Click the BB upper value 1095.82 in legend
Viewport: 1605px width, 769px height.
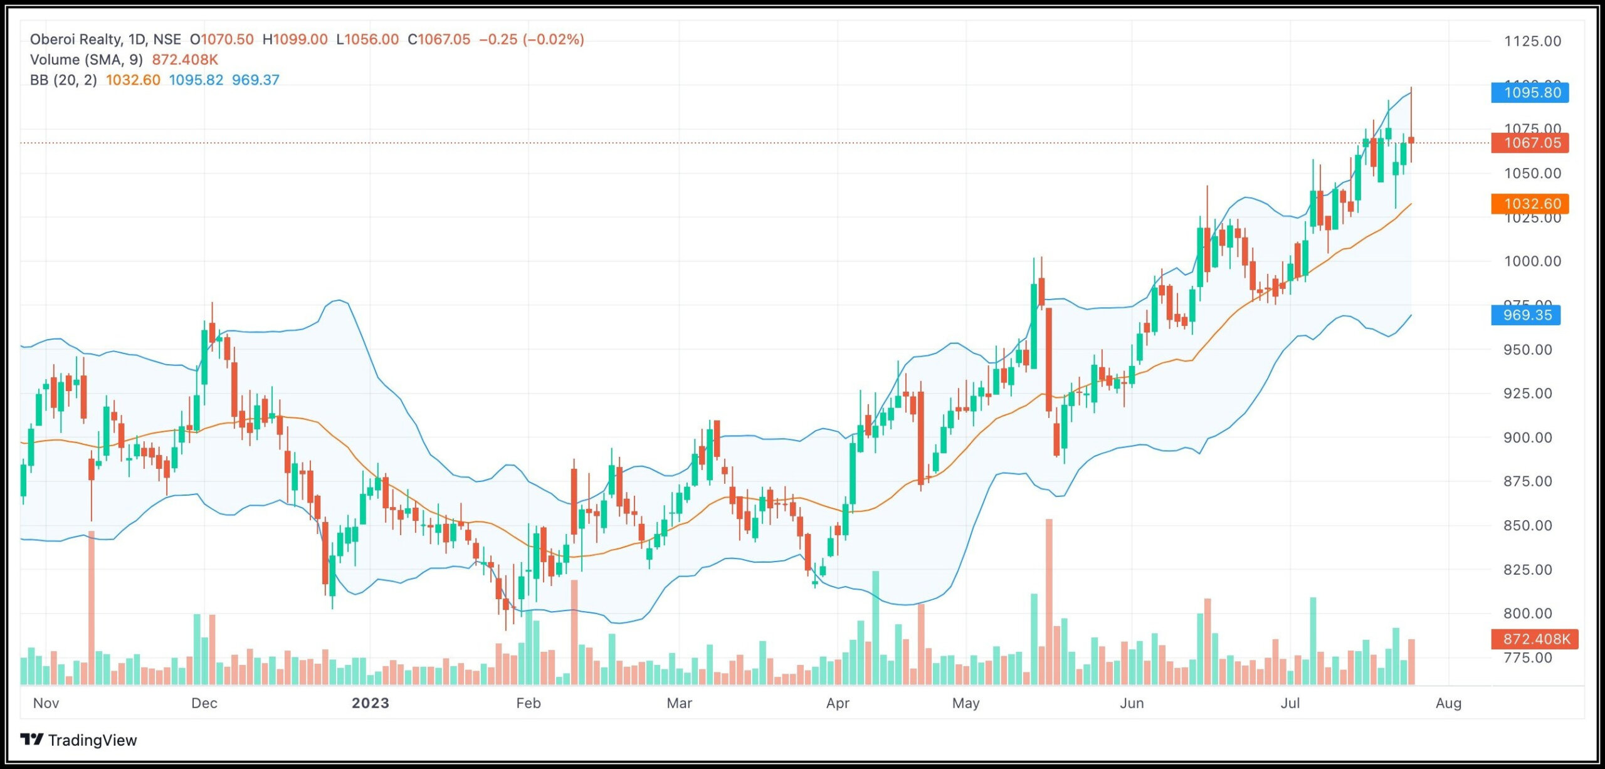tap(196, 80)
